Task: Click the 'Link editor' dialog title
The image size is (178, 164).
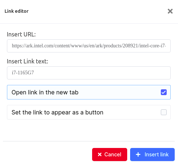Action: 16,11
